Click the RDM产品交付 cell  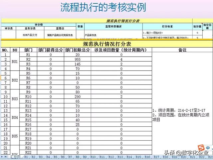coord(30,35)
